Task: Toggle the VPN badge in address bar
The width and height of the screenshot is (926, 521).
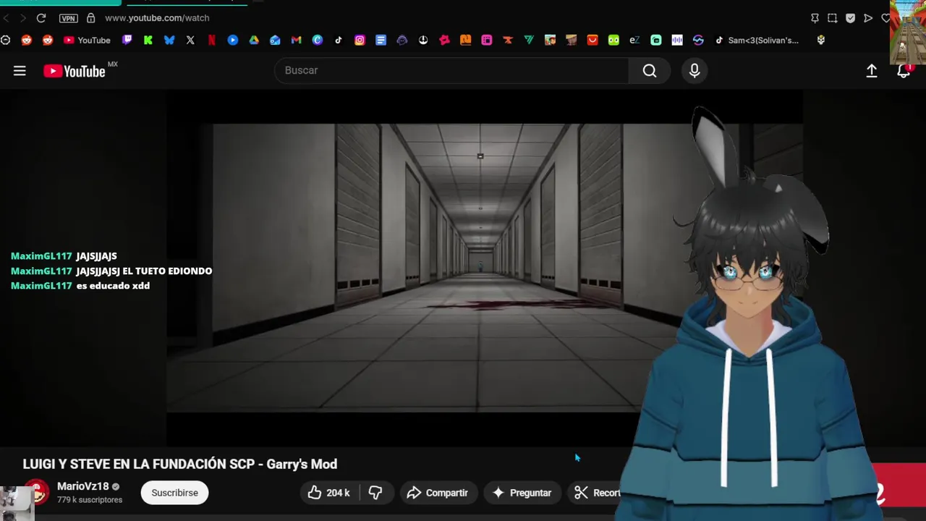Action: (x=68, y=18)
